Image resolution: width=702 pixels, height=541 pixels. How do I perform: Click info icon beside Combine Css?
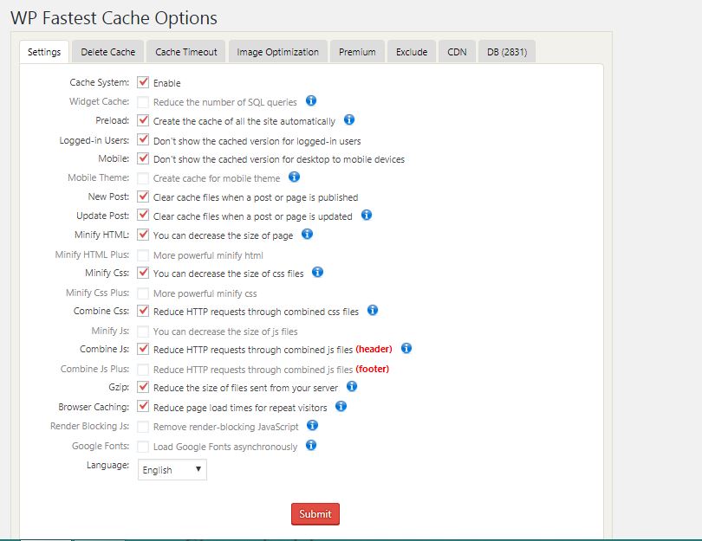pyautogui.click(x=373, y=310)
